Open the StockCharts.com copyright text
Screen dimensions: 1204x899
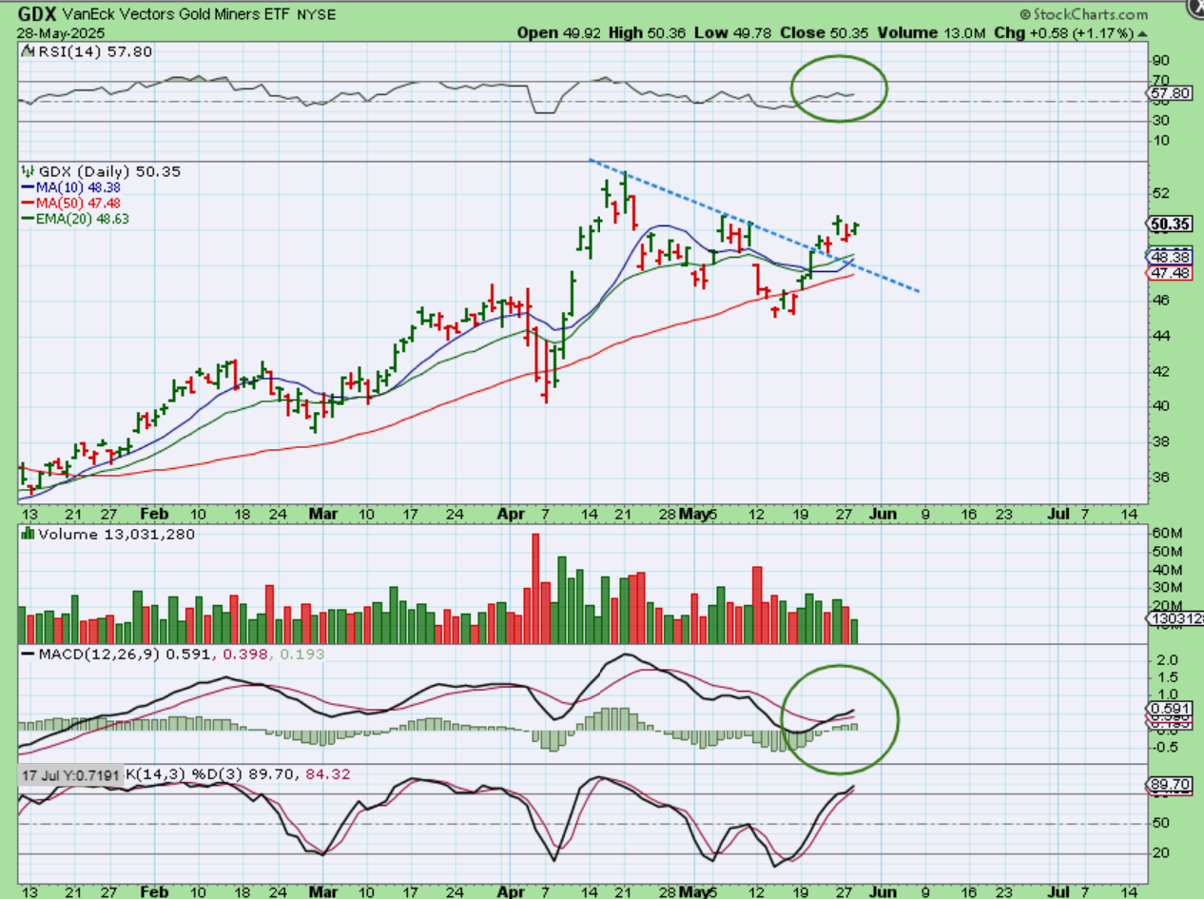[x=1083, y=14]
